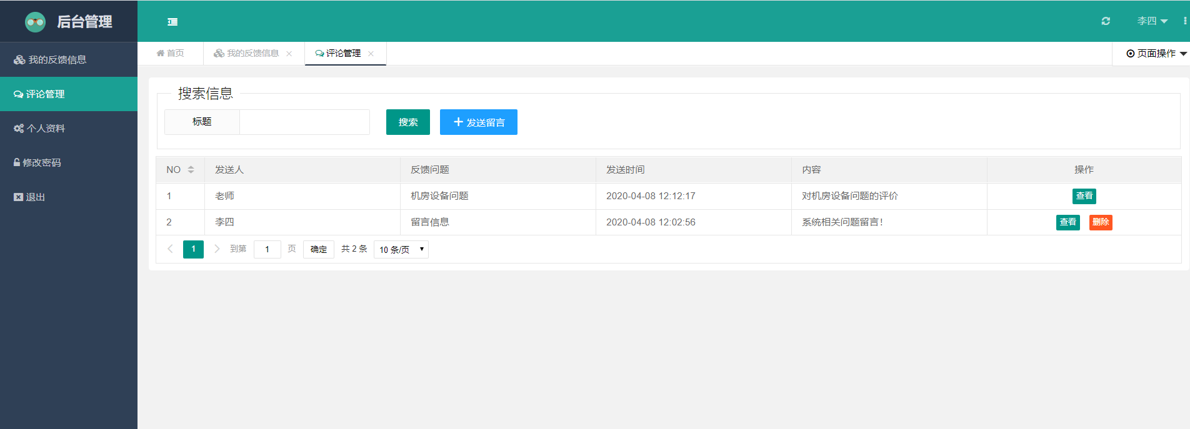This screenshot has width=1190, height=429.
Task: Close the 我的反馈信息 tab
Action: click(289, 54)
